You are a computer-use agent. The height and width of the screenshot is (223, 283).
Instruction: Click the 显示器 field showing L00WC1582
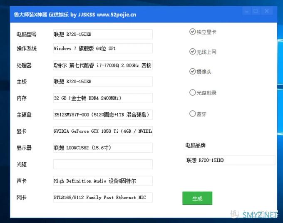[x=103, y=148]
